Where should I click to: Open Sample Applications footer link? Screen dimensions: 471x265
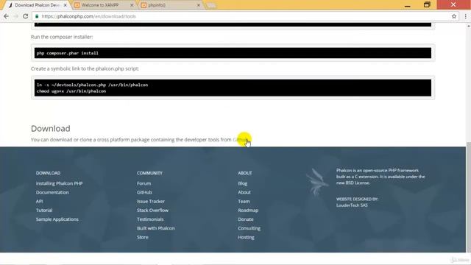[57, 219]
